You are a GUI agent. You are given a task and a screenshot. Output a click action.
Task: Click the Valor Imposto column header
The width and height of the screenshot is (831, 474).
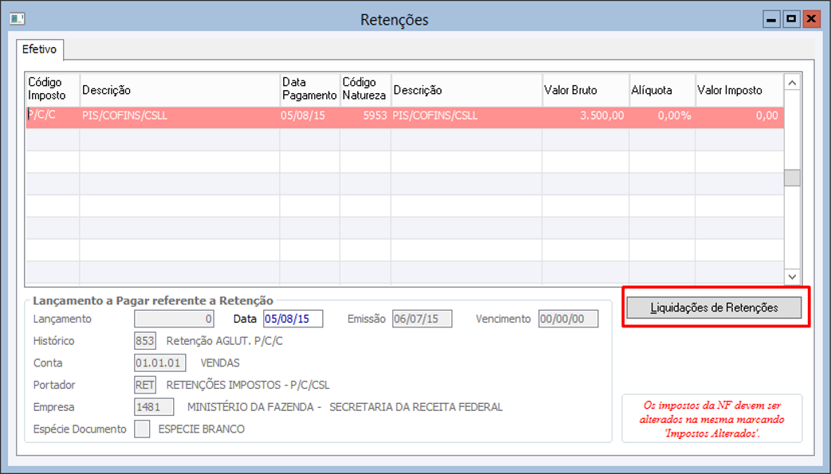point(739,90)
